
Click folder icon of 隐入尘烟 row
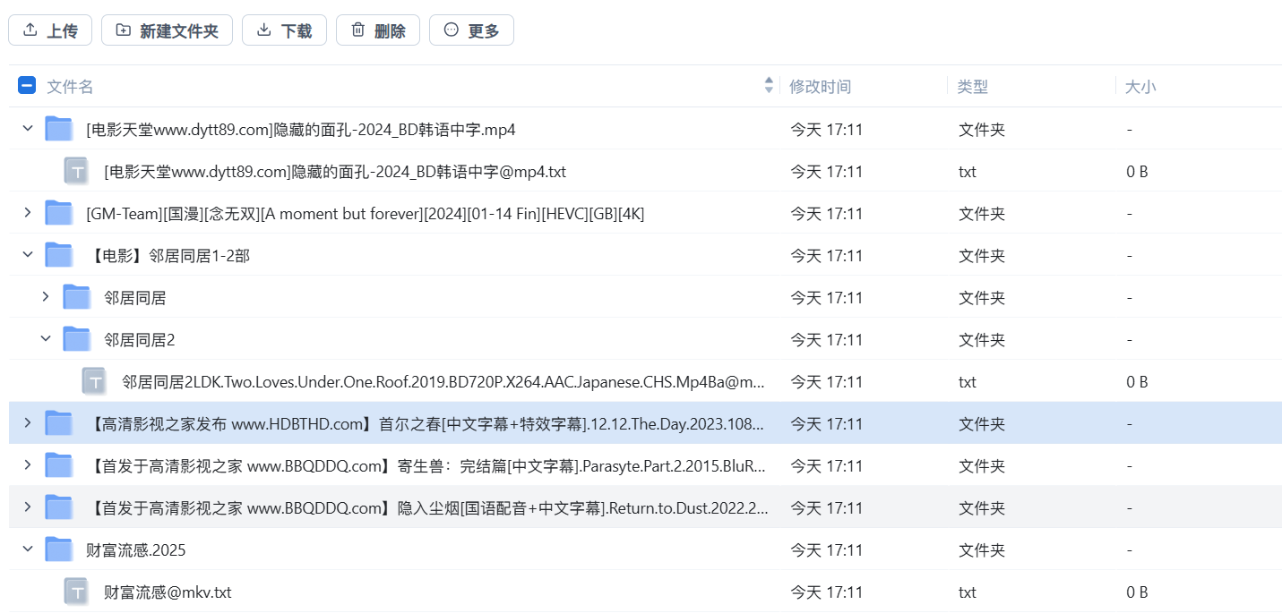click(x=59, y=507)
